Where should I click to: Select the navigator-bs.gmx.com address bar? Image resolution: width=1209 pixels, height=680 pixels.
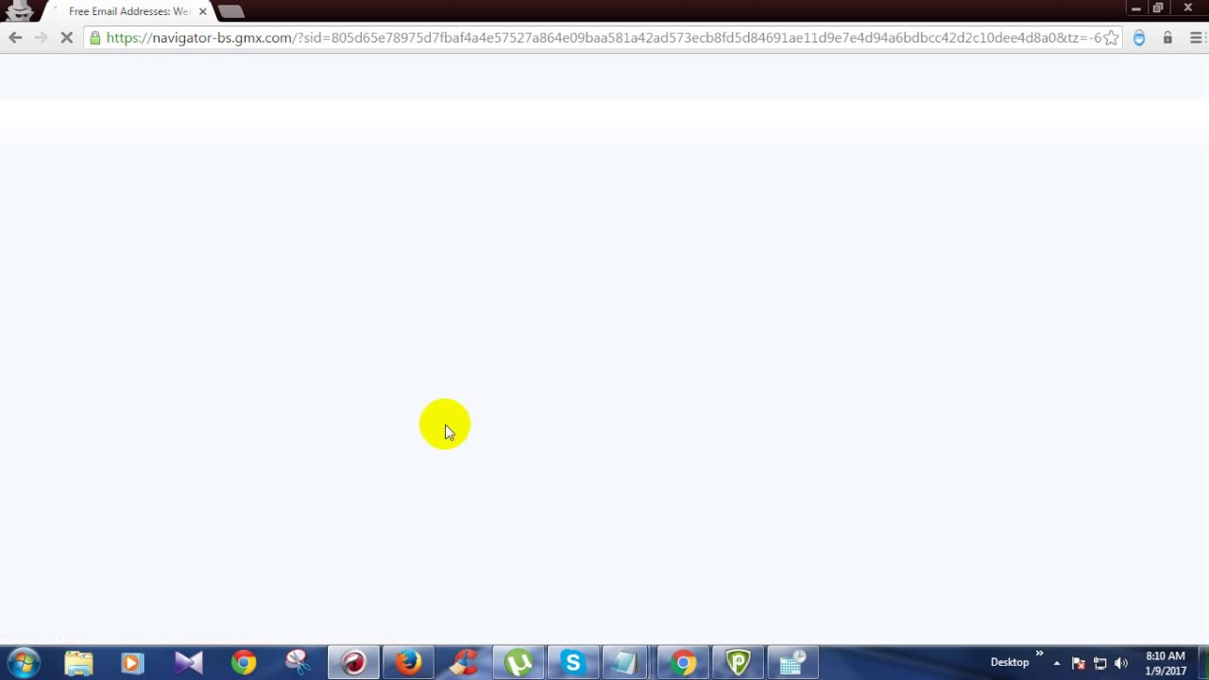click(x=603, y=38)
